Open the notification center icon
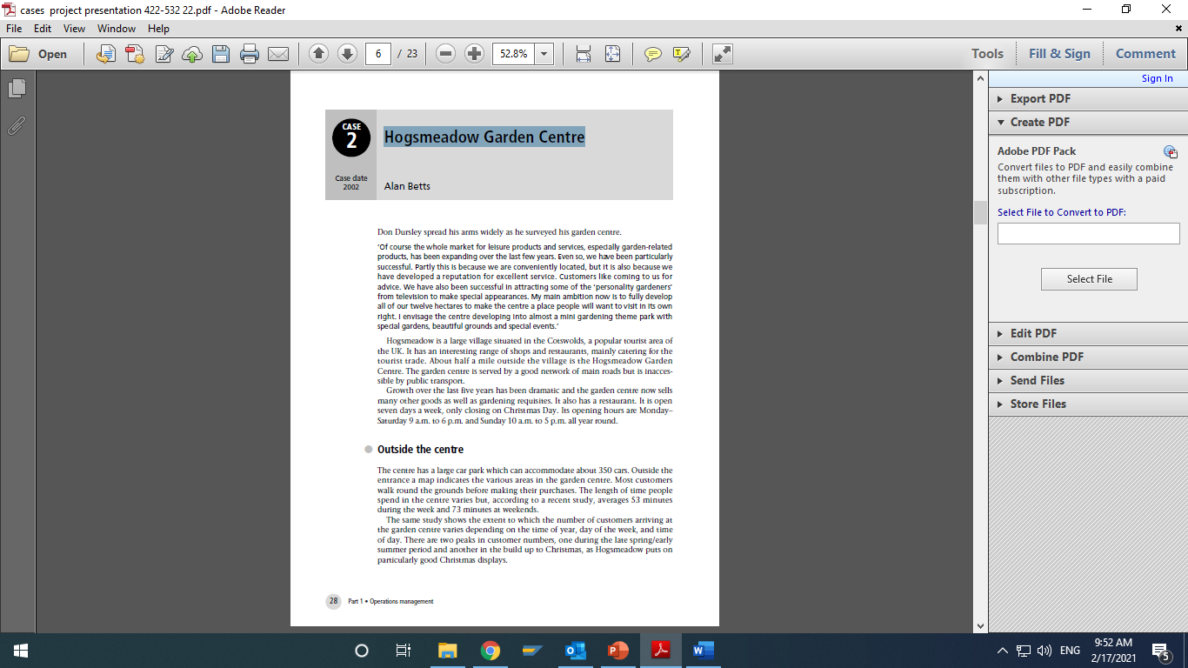Image resolution: width=1188 pixels, height=668 pixels. pos(1160,651)
